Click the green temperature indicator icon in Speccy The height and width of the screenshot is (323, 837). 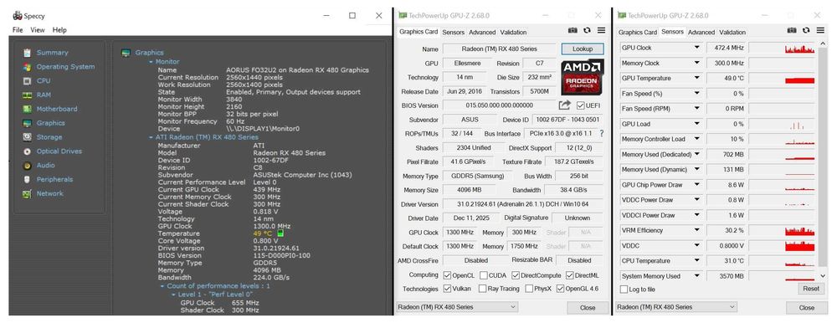pos(280,233)
